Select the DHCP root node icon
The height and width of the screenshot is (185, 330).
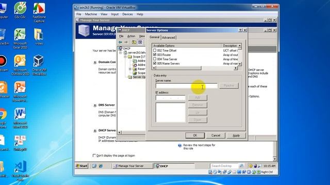(x=120, y=48)
